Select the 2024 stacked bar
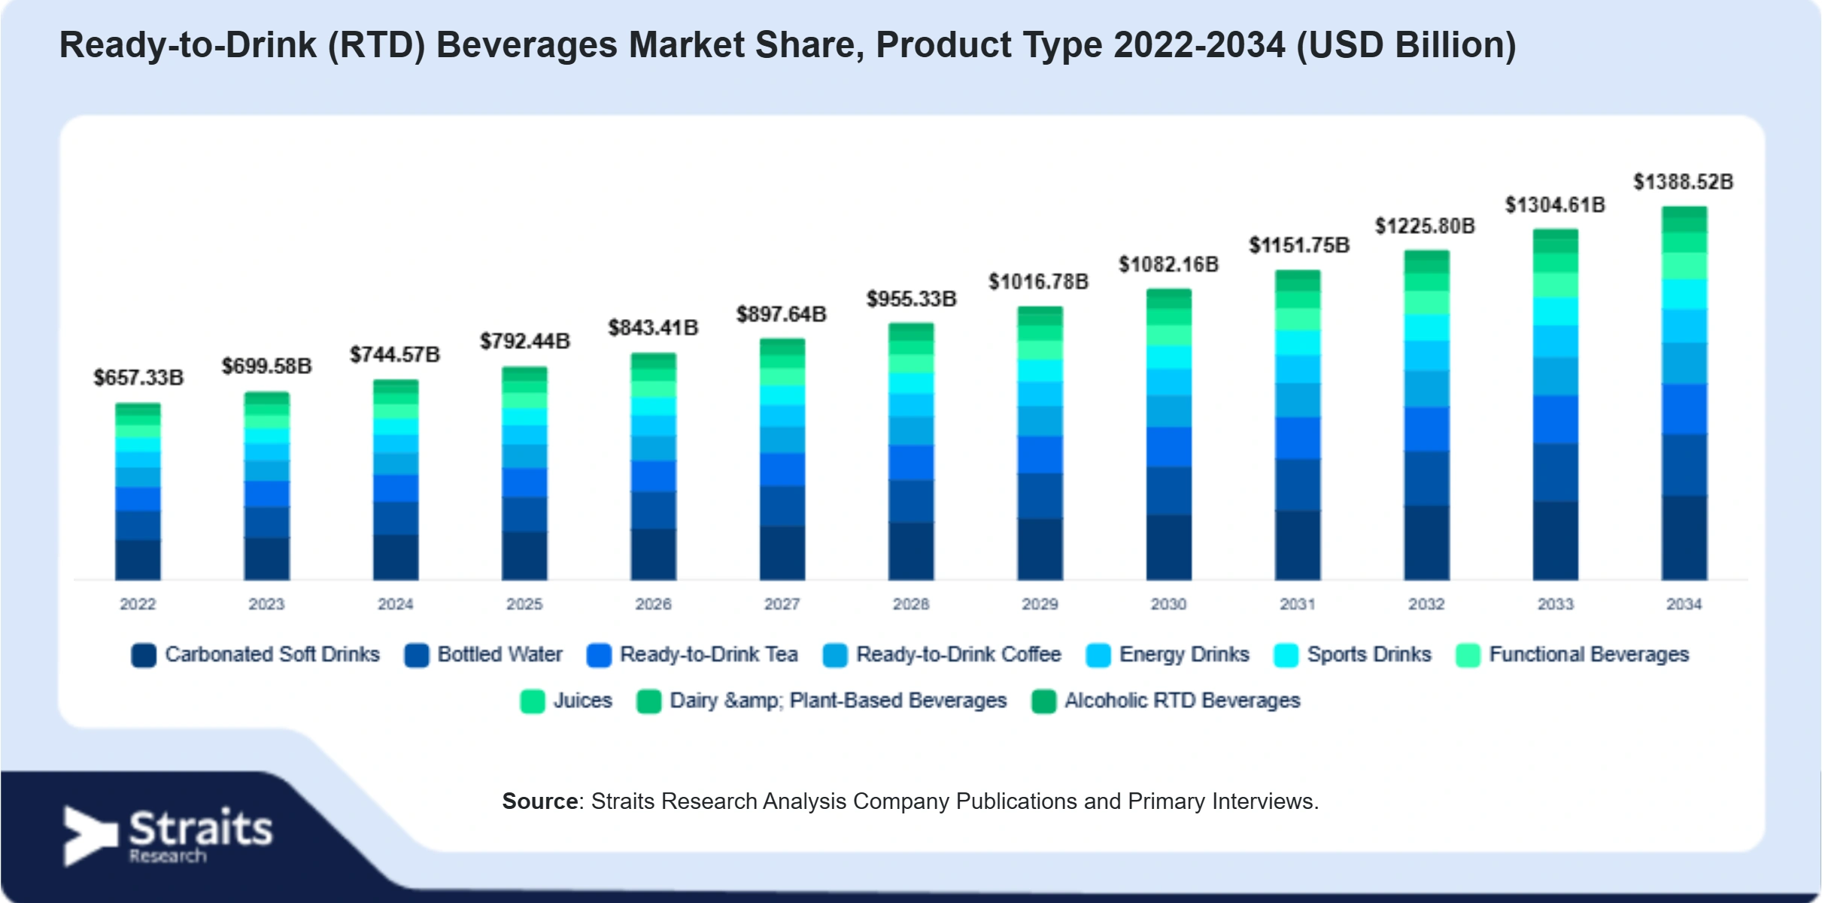 click(x=396, y=480)
